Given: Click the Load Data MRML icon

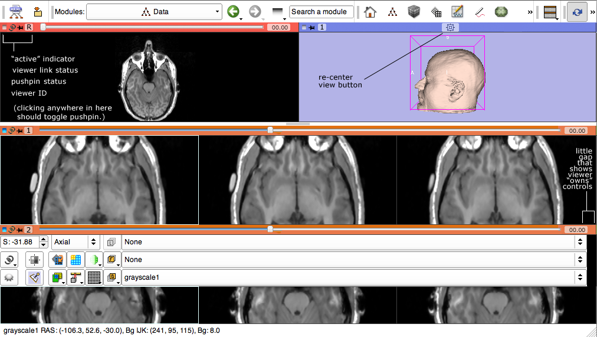Looking at the screenshot, I should [x=17, y=12].
